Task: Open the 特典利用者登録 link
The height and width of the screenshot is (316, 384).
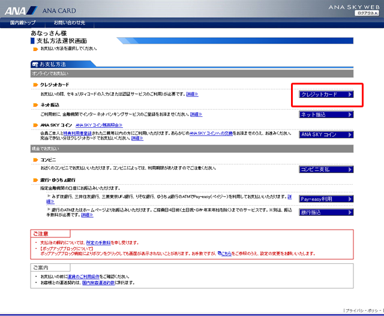Action: [77, 133]
